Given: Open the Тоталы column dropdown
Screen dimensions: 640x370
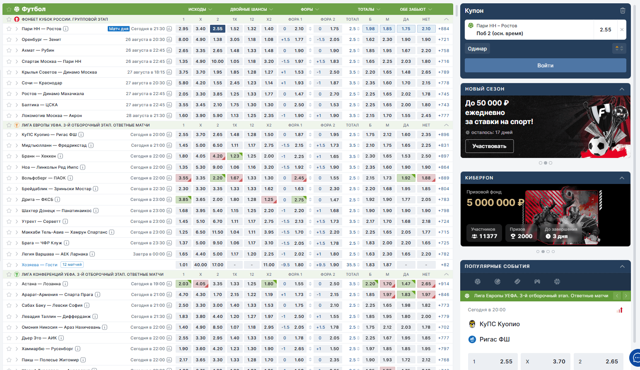Looking at the screenshot, I should [x=369, y=9].
